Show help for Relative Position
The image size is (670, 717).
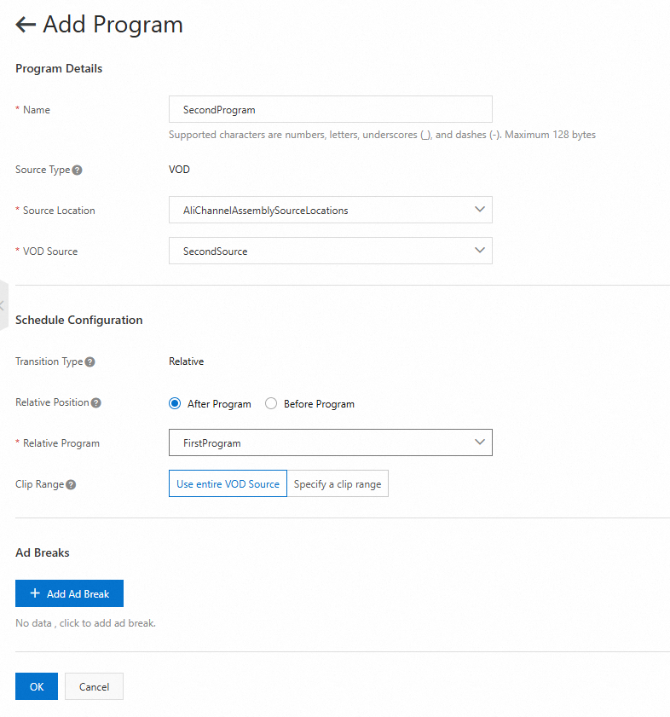96,403
